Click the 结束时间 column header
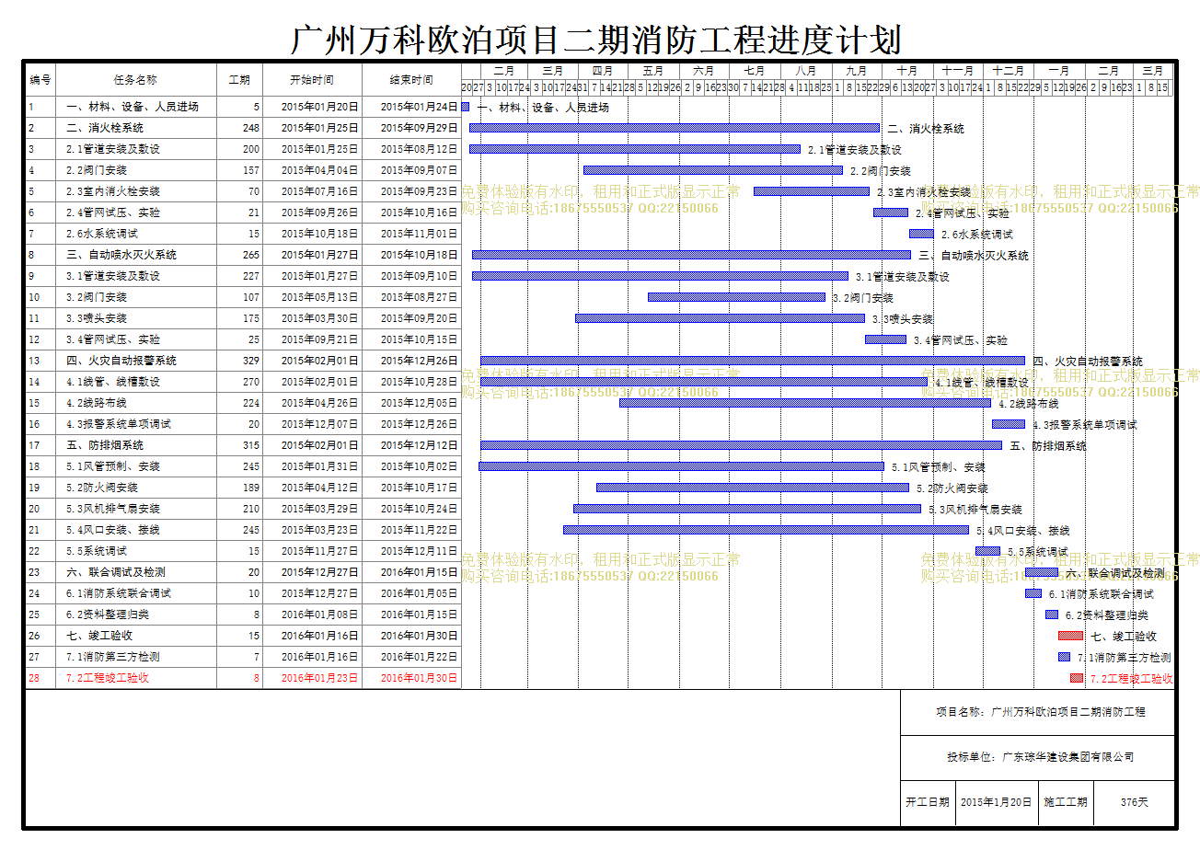Screen dimensions: 1200x850 click(x=411, y=80)
